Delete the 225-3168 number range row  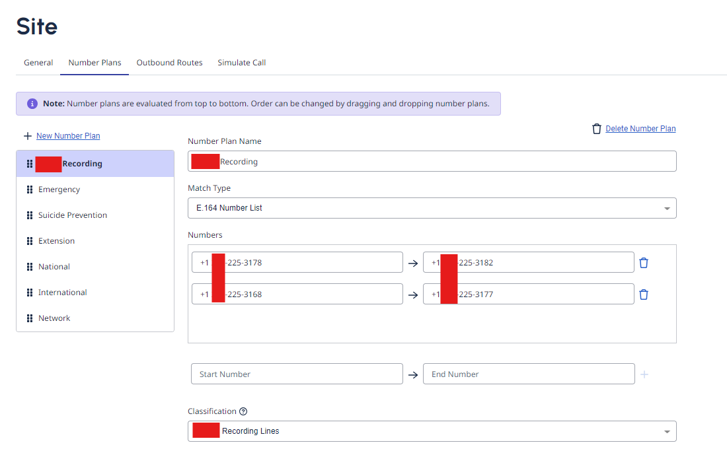tap(644, 295)
